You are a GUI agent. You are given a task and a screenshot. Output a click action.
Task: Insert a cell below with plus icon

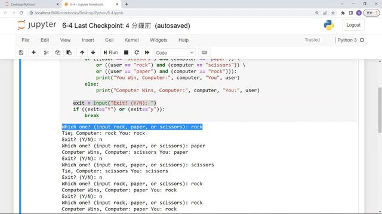tap(33, 52)
